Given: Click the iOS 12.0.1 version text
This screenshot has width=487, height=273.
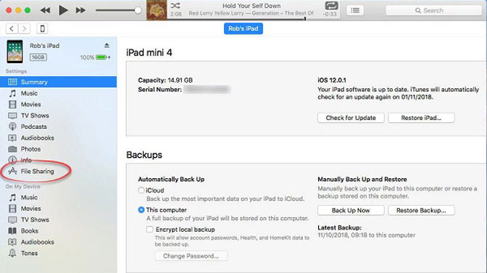Looking at the screenshot, I should 332,80.
